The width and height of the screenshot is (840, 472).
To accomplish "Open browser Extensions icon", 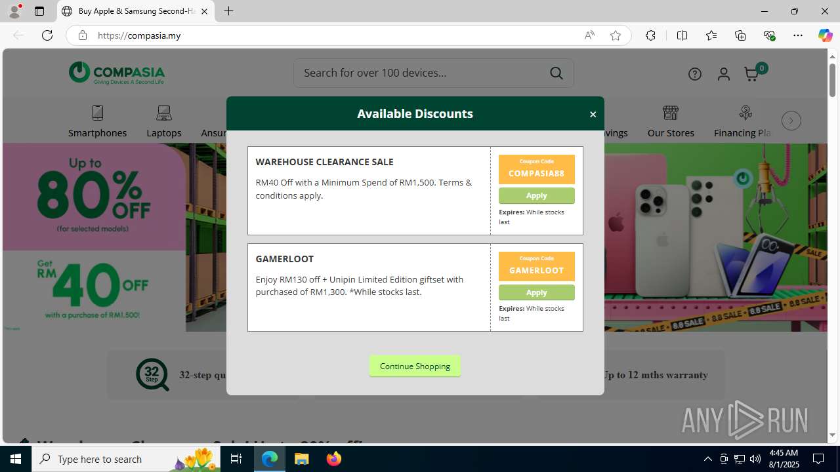I will (x=650, y=35).
